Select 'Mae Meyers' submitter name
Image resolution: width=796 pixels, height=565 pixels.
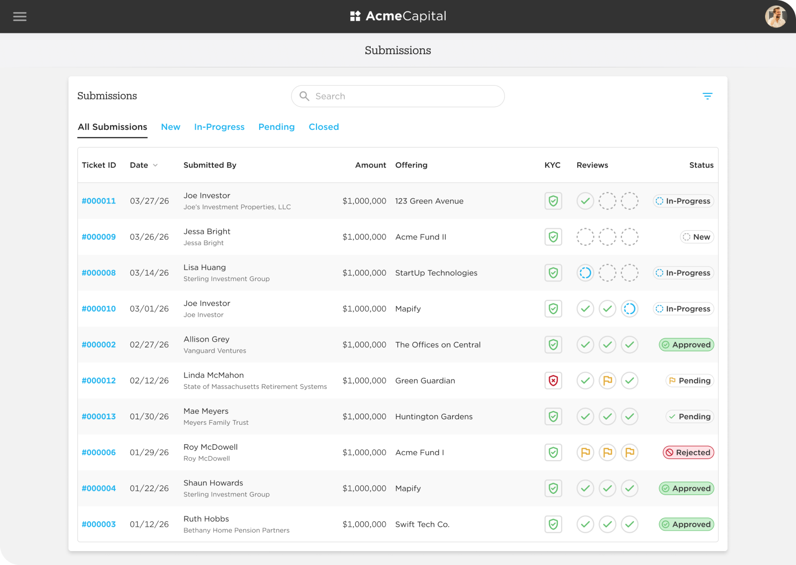206,411
